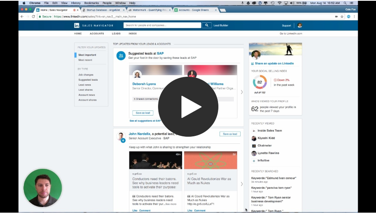
Task: Open Notification Center from the menu bar
Action: click(x=351, y=3)
